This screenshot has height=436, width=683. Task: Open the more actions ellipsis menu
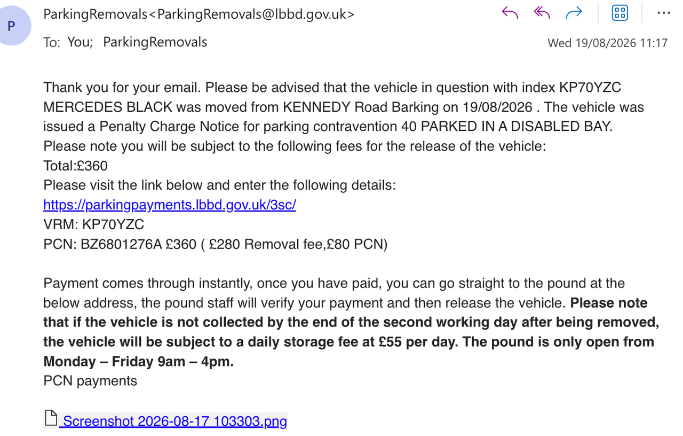[663, 13]
